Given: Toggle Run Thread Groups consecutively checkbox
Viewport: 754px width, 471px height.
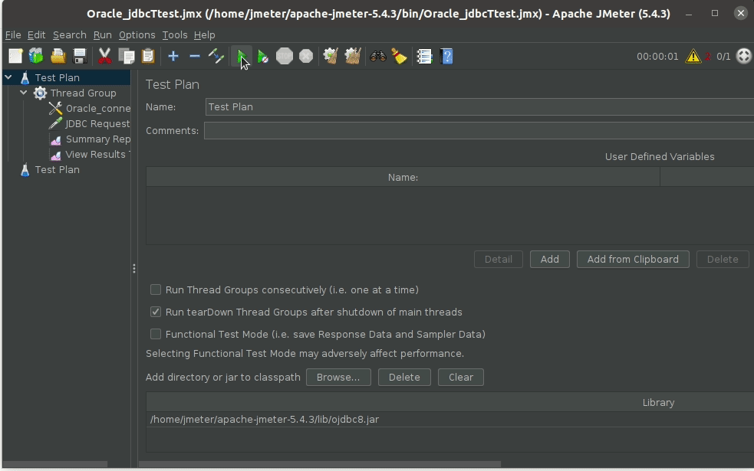Looking at the screenshot, I should 155,289.
